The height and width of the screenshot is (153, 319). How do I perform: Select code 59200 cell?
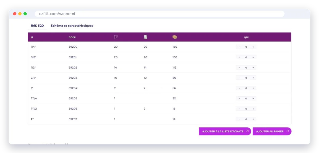point(73,47)
